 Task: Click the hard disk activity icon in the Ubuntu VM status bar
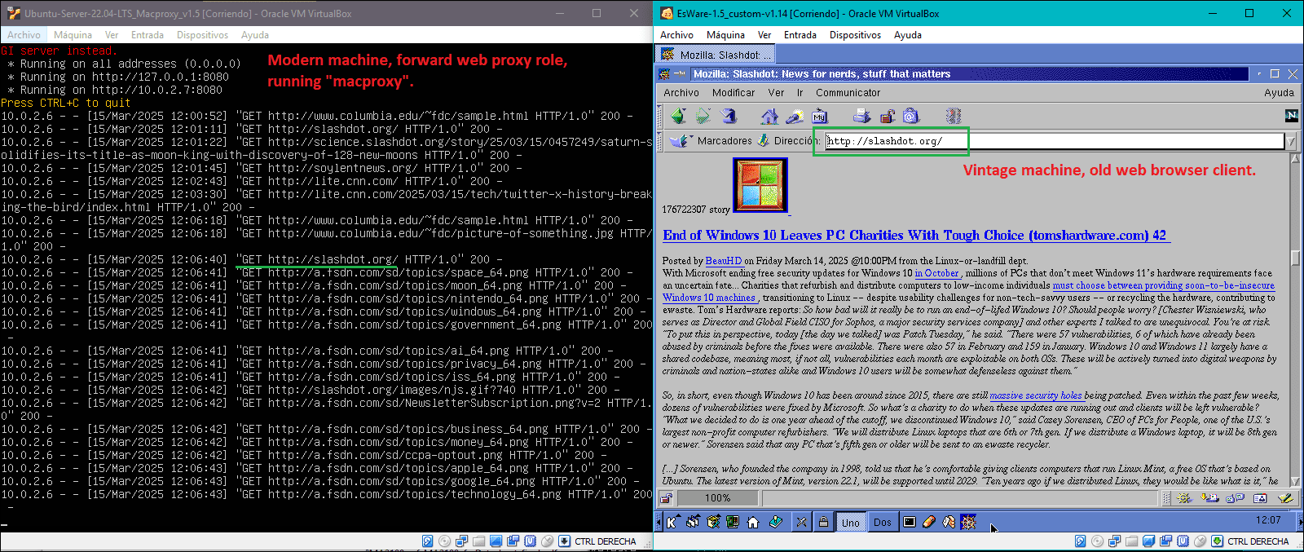427,541
